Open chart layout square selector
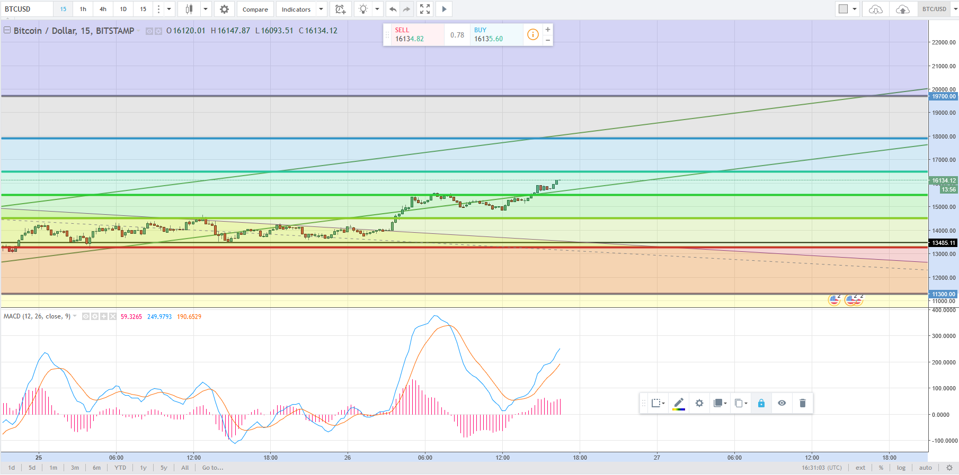This screenshot has width=959, height=475. click(x=843, y=9)
